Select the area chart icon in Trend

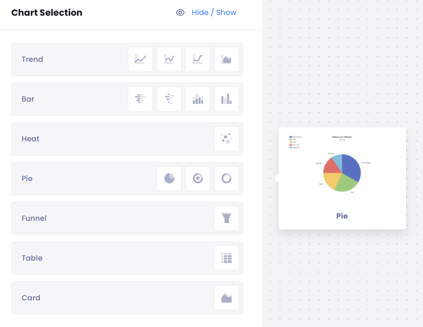[x=227, y=59]
